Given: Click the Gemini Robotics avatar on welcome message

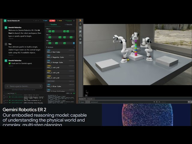Looking at the screenshot, I should (6, 28).
